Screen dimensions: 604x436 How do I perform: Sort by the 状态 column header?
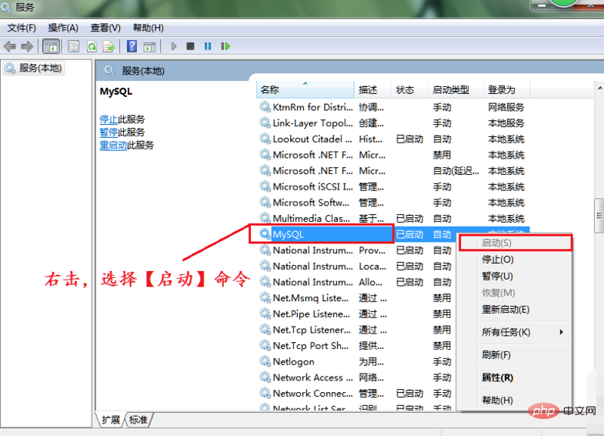(409, 90)
